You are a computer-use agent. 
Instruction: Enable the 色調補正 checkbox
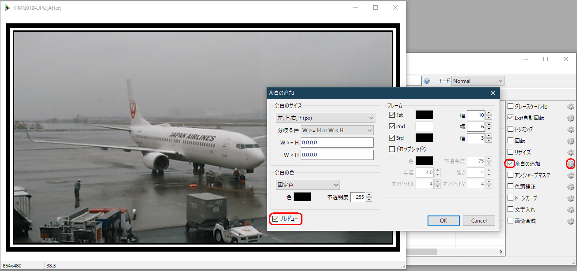[x=510, y=186]
